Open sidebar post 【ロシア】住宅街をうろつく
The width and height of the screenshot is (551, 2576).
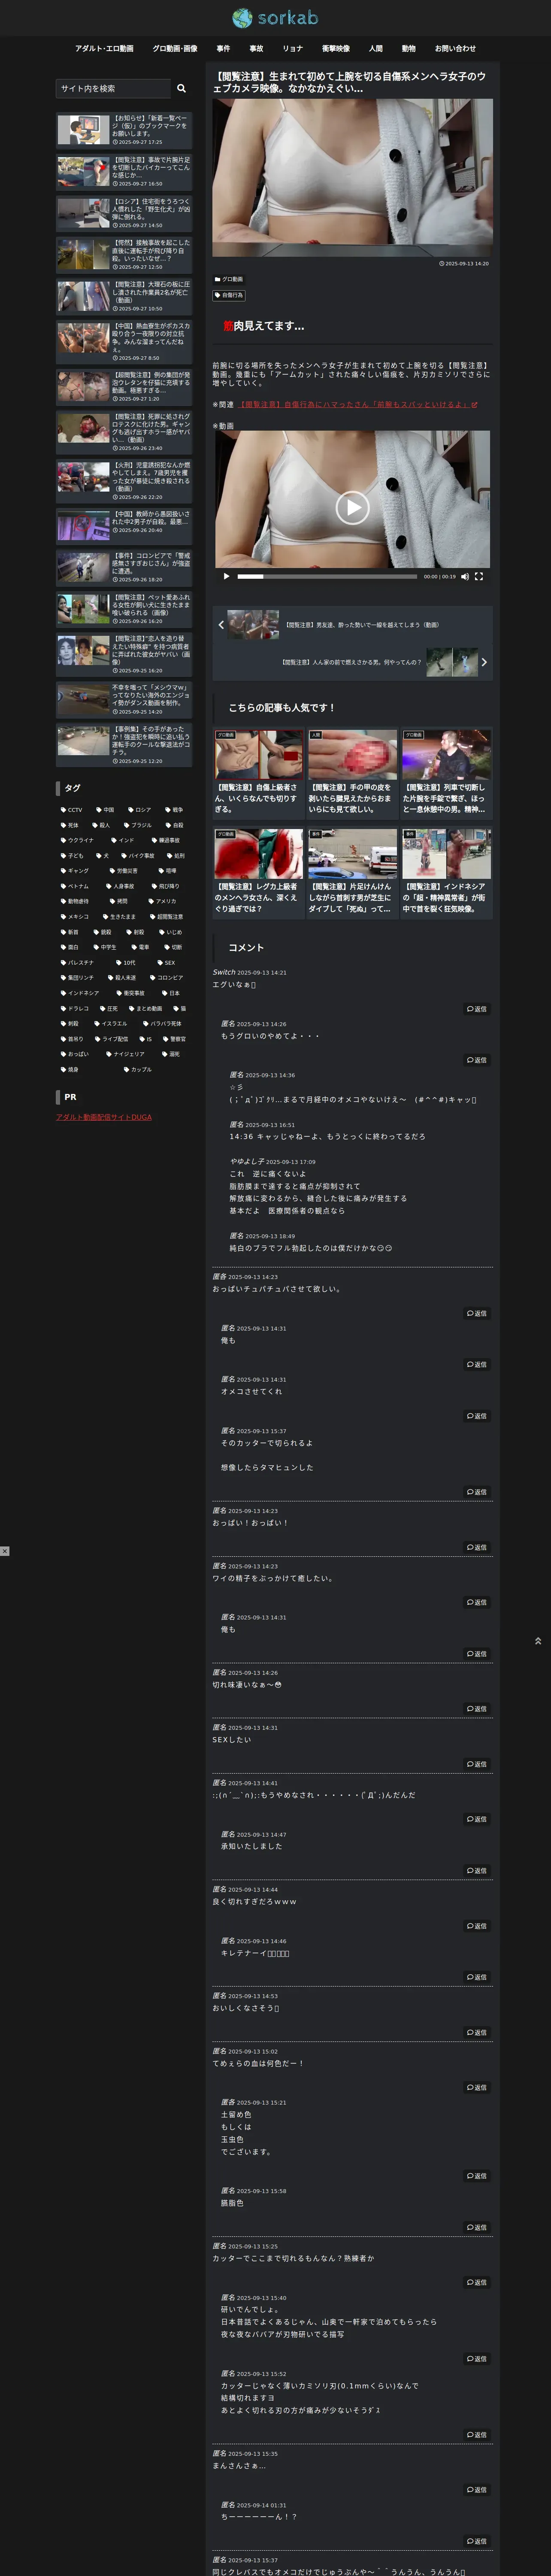pyautogui.click(x=124, y=213)
